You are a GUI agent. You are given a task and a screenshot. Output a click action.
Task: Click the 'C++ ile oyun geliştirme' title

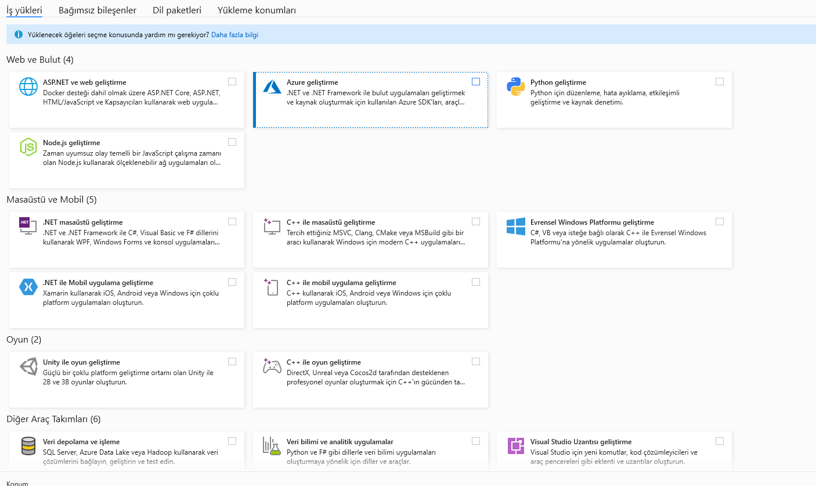324,362
